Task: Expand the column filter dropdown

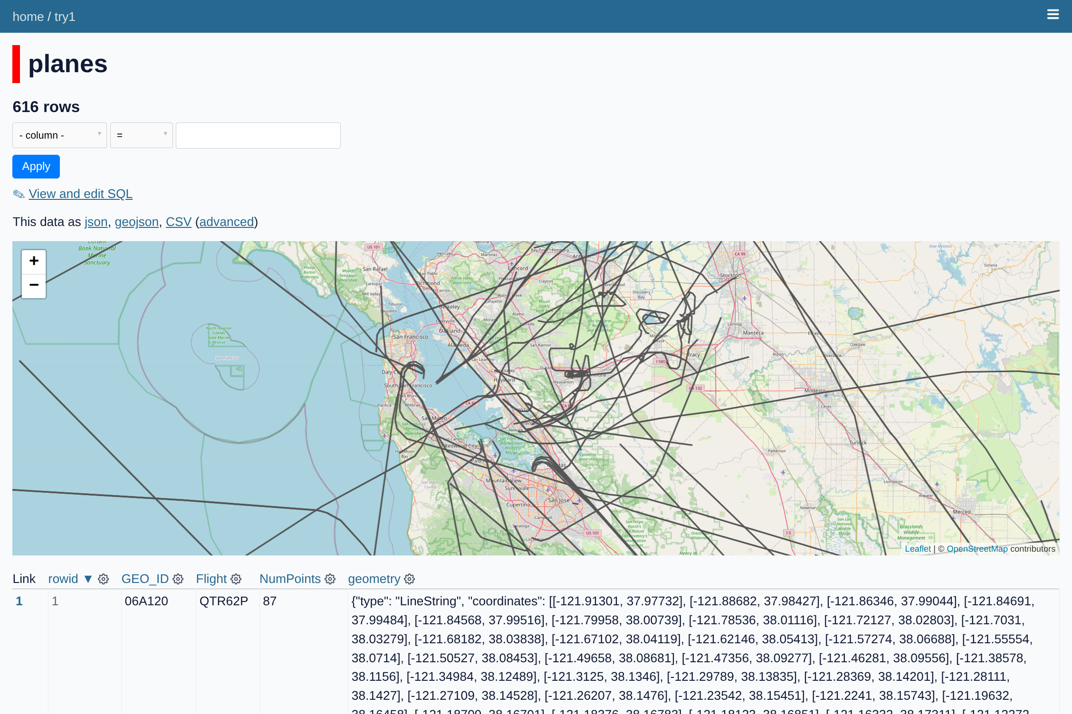Action: (x=59, y=135)
